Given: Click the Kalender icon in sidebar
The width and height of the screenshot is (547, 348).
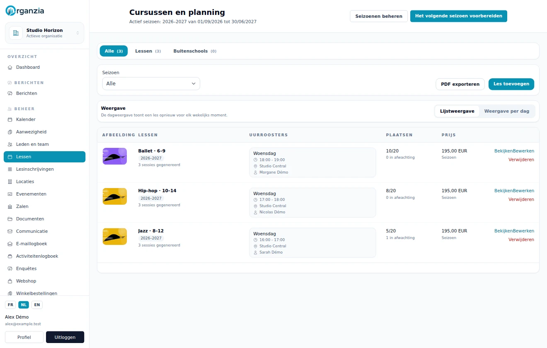Looking at the screenshot, I should coord(10,120).
